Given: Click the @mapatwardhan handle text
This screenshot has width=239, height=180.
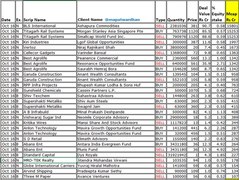Looking at the screenshot, I should click(122, 20).
